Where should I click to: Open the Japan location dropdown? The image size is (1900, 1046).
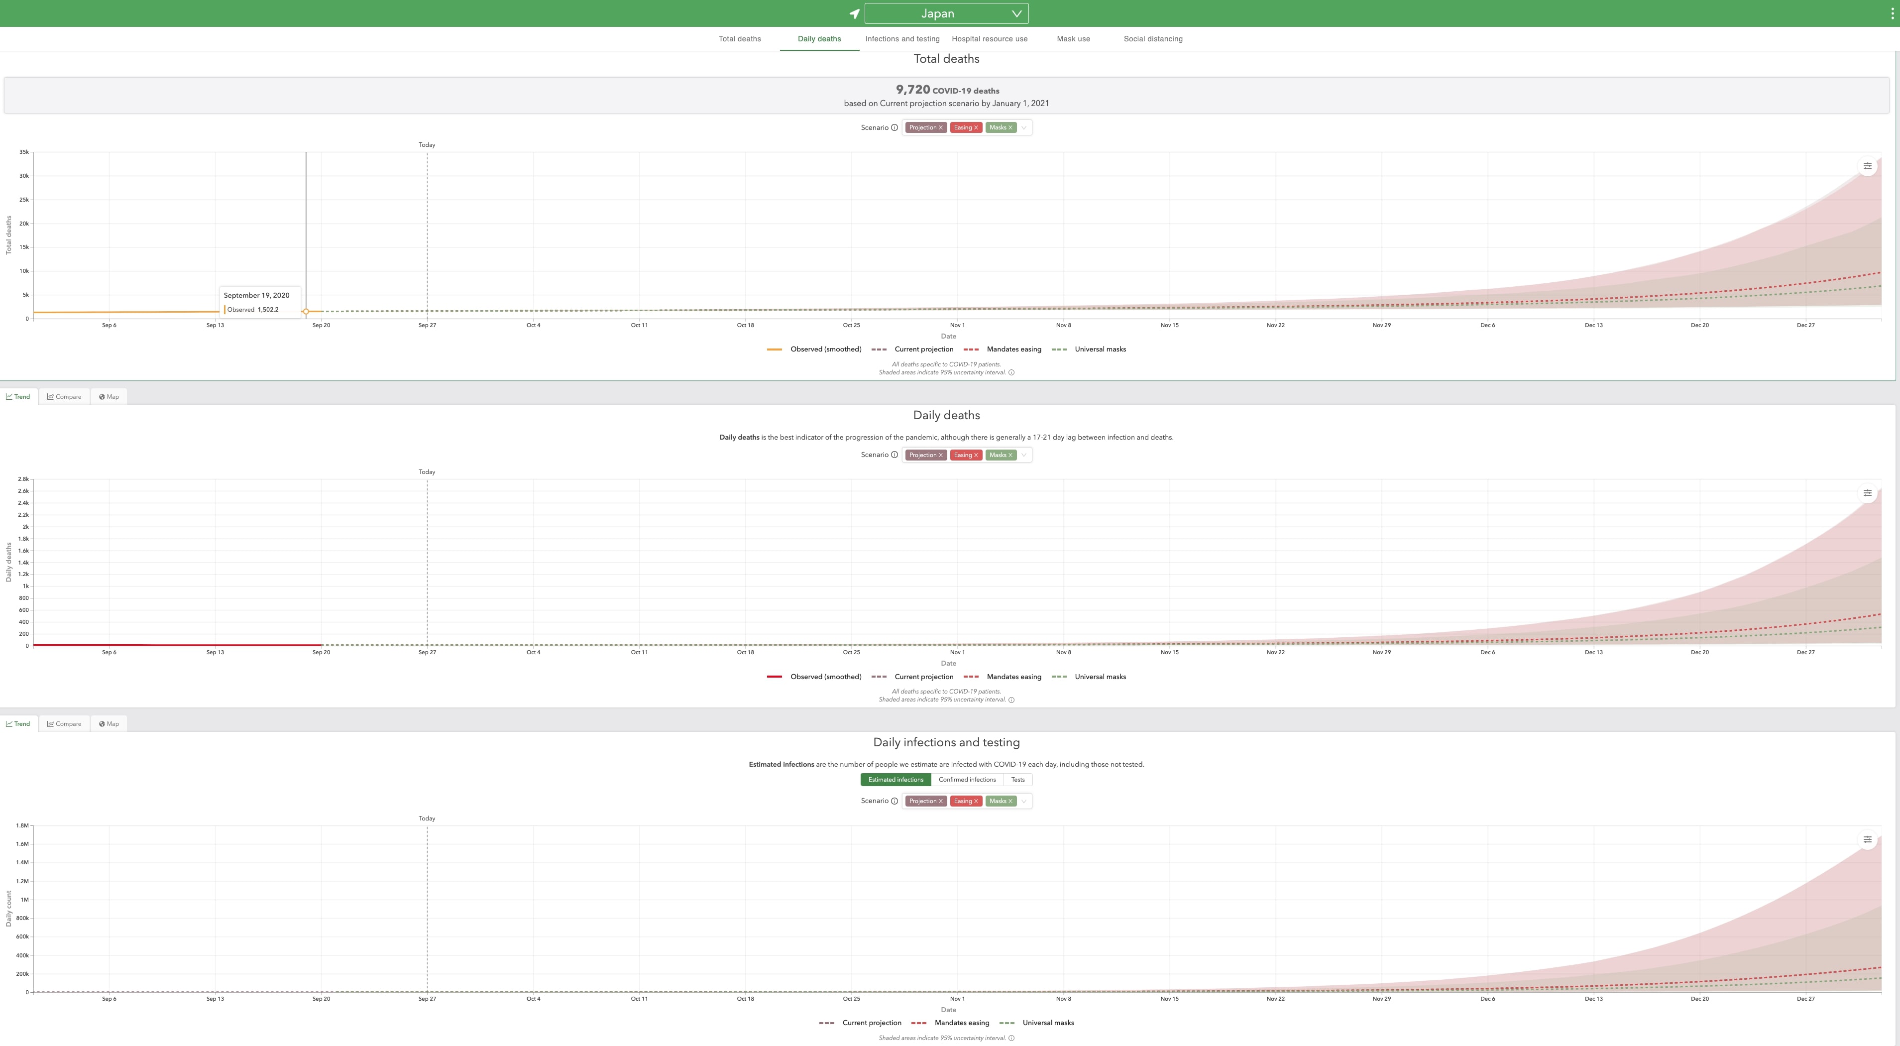point(946,13)
